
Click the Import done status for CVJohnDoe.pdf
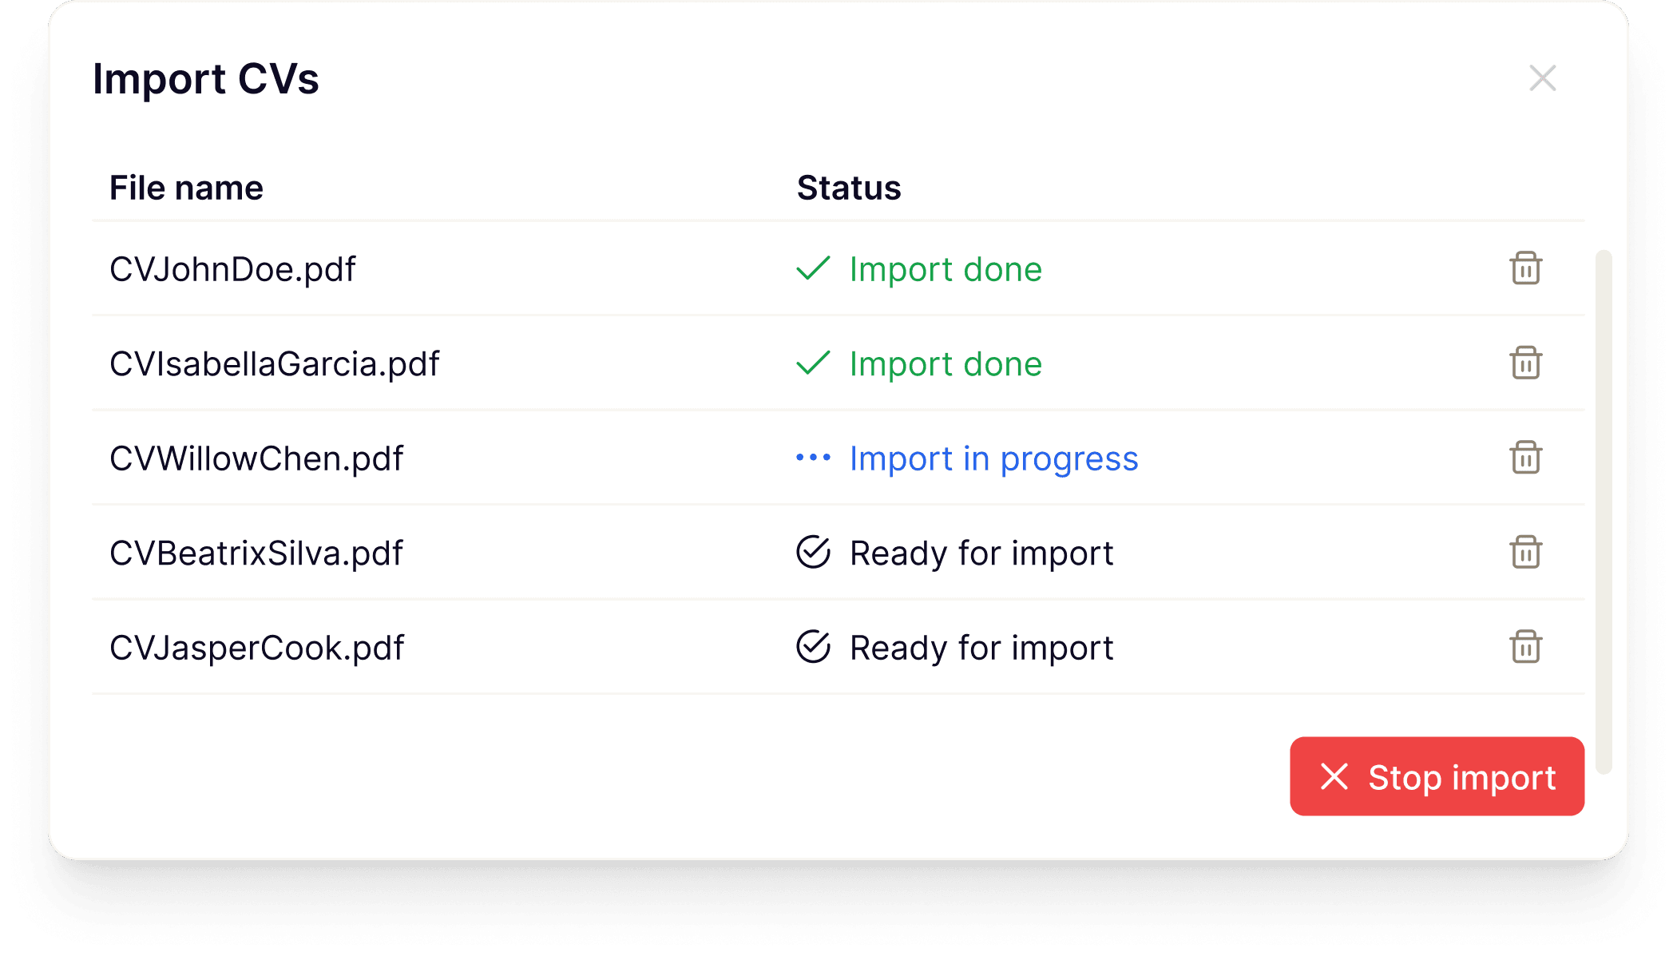coord(946,269)
